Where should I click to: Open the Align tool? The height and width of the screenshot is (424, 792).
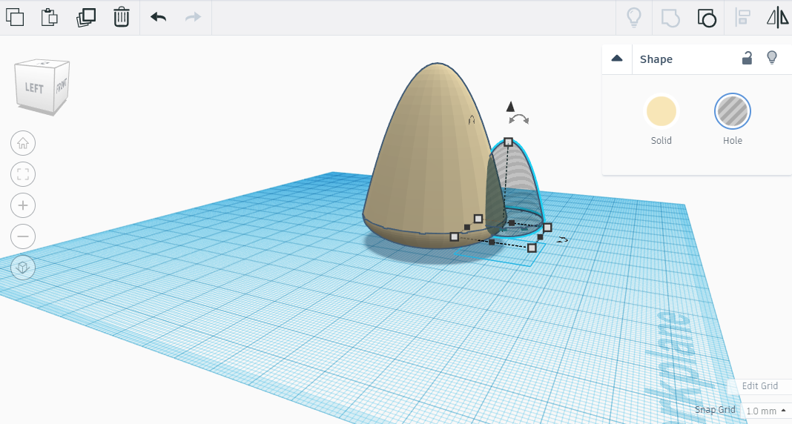(743, 18)
